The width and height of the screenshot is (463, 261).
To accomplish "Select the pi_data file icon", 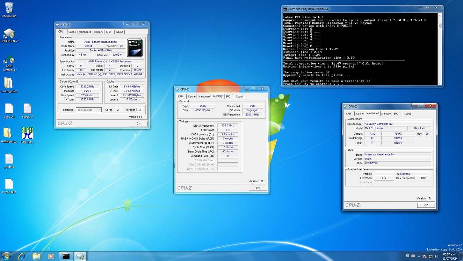I will [9, 161].
